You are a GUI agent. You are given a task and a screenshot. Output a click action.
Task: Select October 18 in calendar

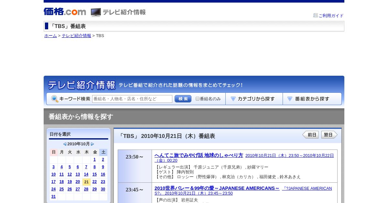(x=62, y=182)
